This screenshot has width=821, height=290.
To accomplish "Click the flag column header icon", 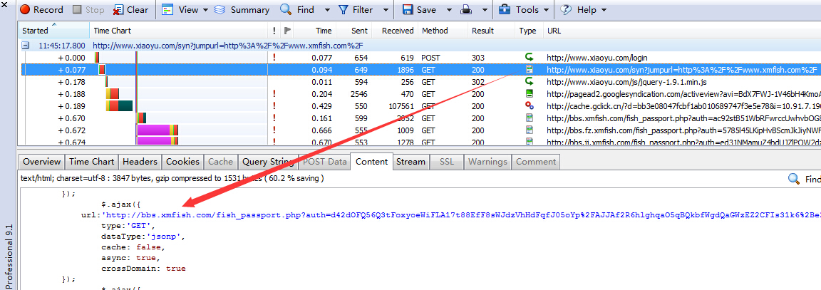I will (x=287, y=31).
